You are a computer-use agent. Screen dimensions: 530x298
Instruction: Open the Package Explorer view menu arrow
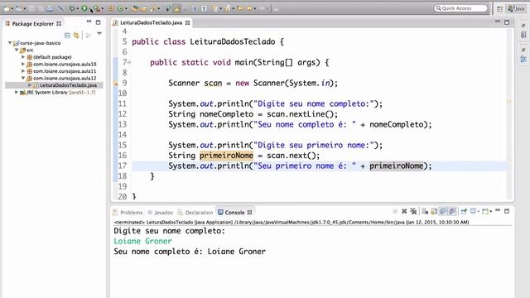(x=99, y=33)
